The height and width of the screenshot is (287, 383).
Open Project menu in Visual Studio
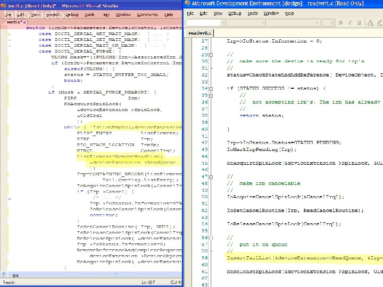coord(53,15)
